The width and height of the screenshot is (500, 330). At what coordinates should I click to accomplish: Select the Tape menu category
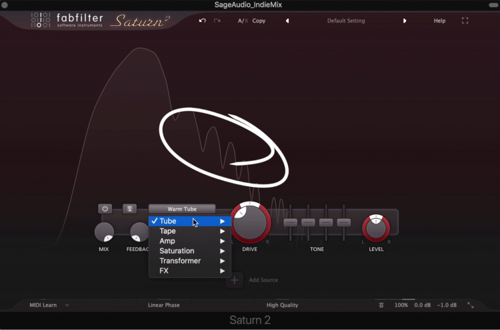pyautogui.click(x=190, y=231)
